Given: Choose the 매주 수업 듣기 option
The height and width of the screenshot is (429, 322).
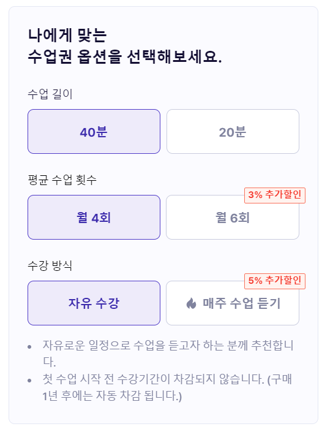Looking at the screenshot, I should click(233, 303).
